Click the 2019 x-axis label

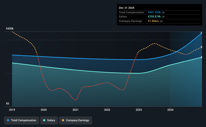pos(12,110)
